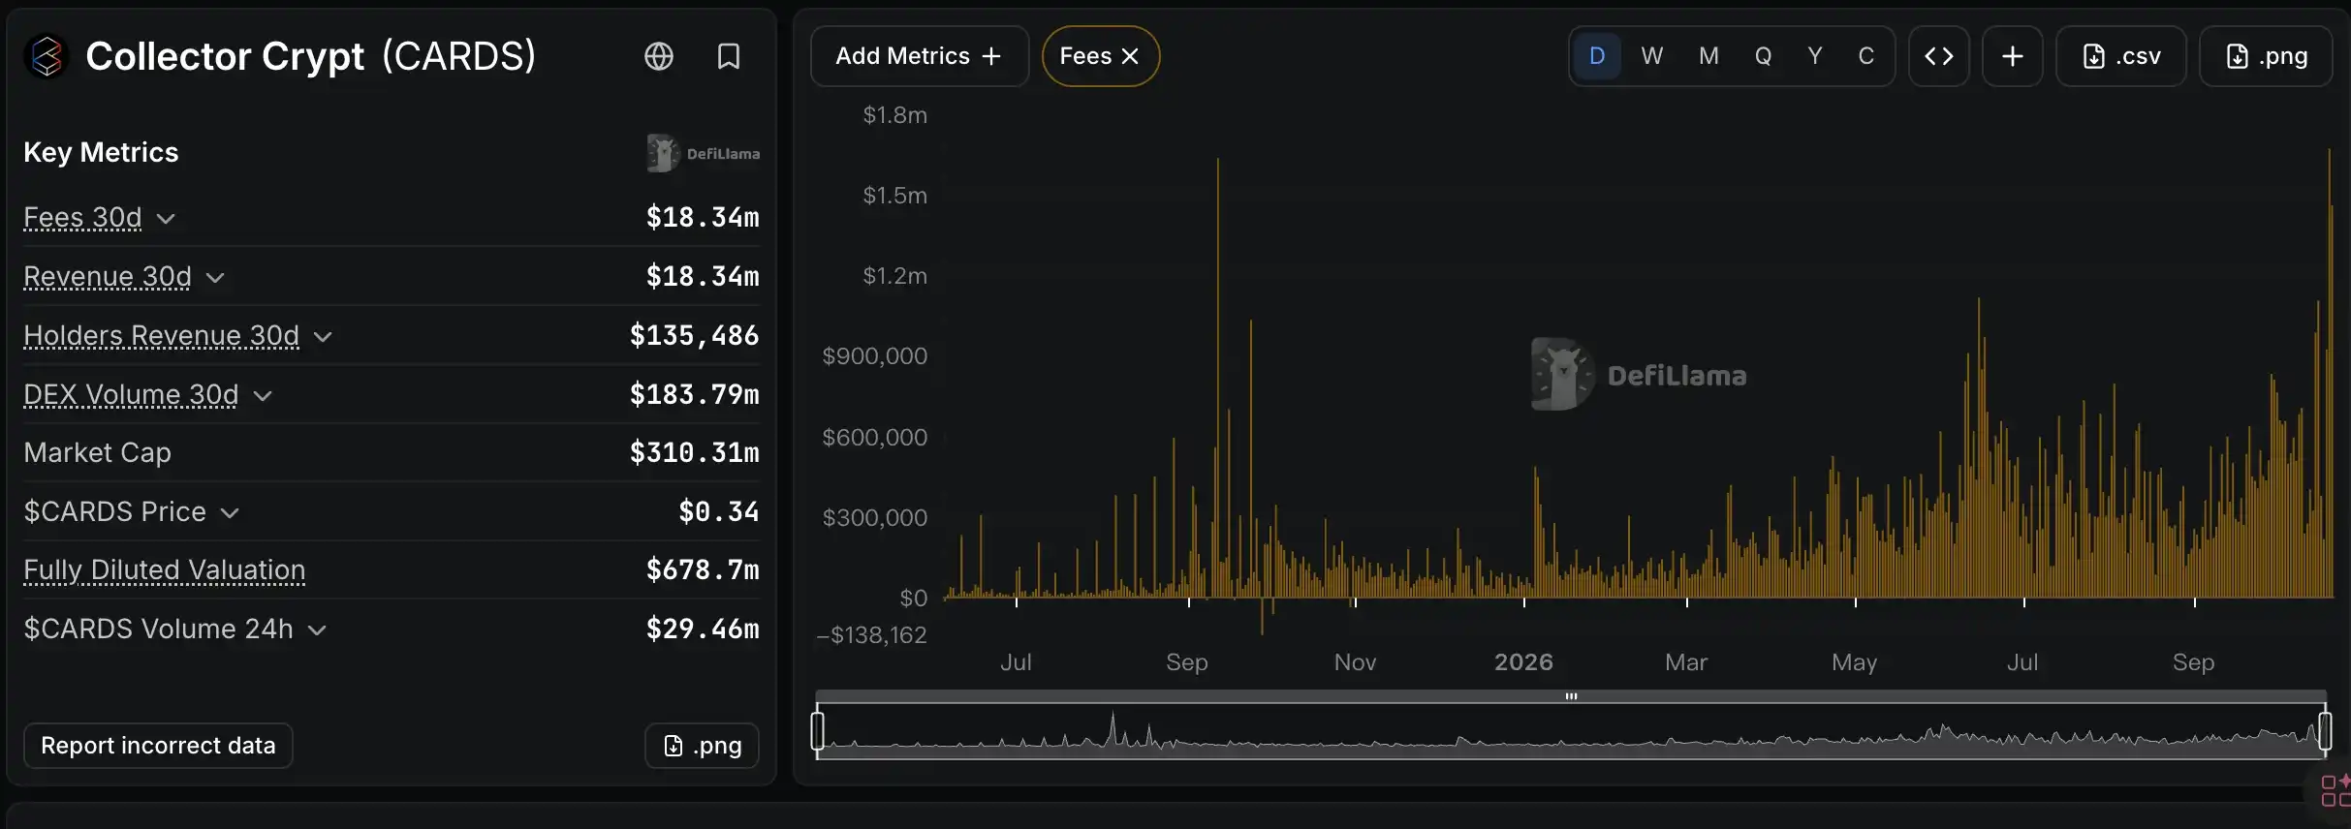This screenshot has width=2351, height=829.
Task: Open the bottom-right corner widget icon
Action: (x=2335, y=790)
